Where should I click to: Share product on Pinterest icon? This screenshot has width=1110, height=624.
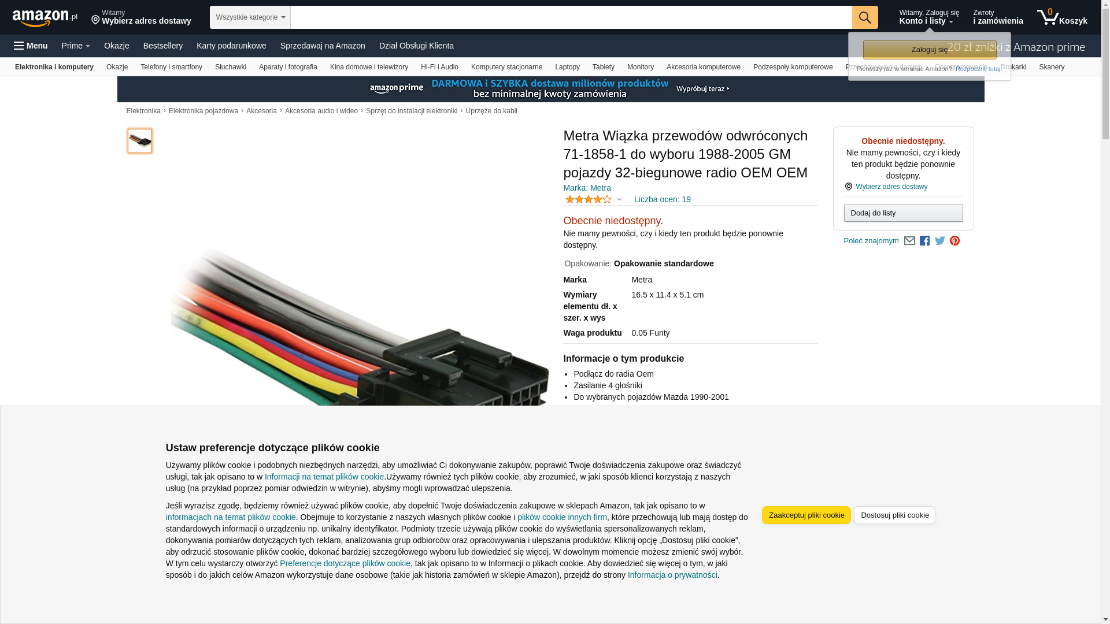(954, 241)
